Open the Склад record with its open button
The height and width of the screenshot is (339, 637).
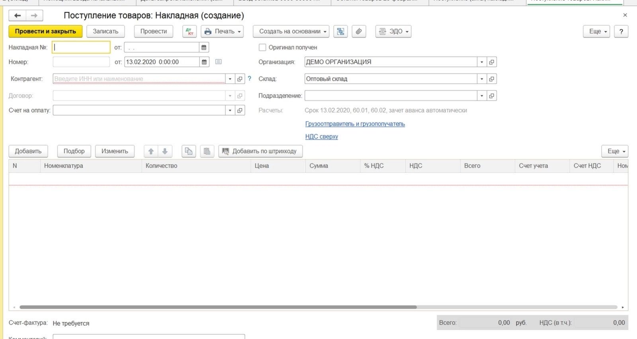coord(492,79)
